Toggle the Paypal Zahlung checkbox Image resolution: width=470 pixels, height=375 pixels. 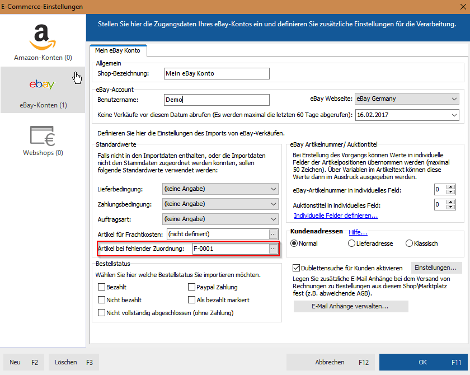[x=192, y=287]
